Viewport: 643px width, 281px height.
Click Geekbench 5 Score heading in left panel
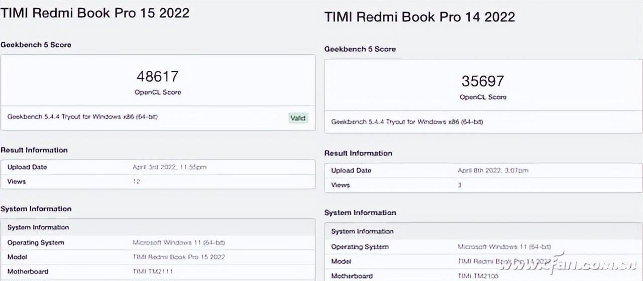point(36,45)
